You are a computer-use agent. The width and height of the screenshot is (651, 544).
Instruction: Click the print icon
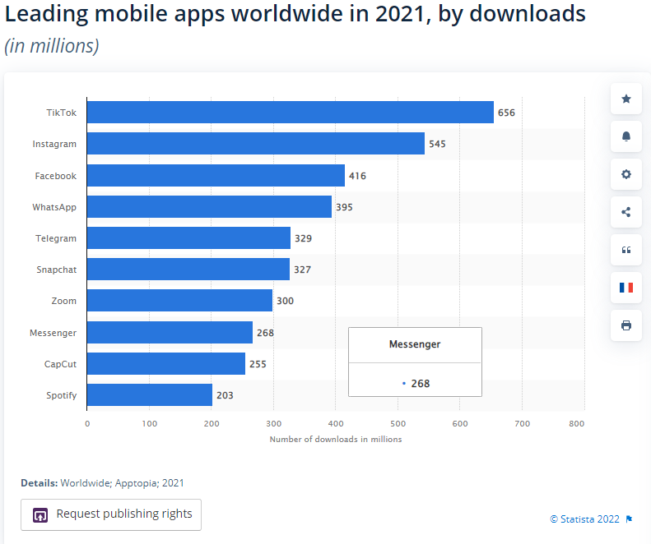(626, 325)
